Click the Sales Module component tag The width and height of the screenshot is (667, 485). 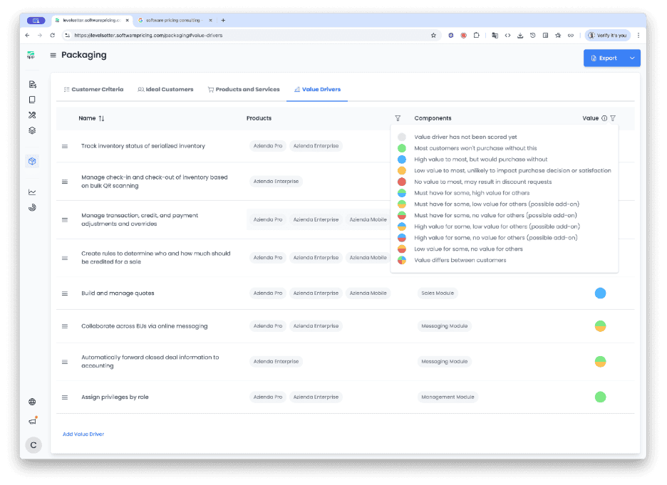(438, 293)
